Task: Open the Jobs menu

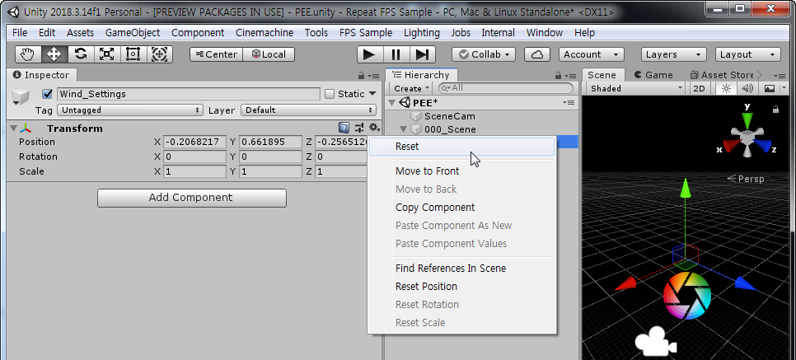Action: [x=461, y=32]
